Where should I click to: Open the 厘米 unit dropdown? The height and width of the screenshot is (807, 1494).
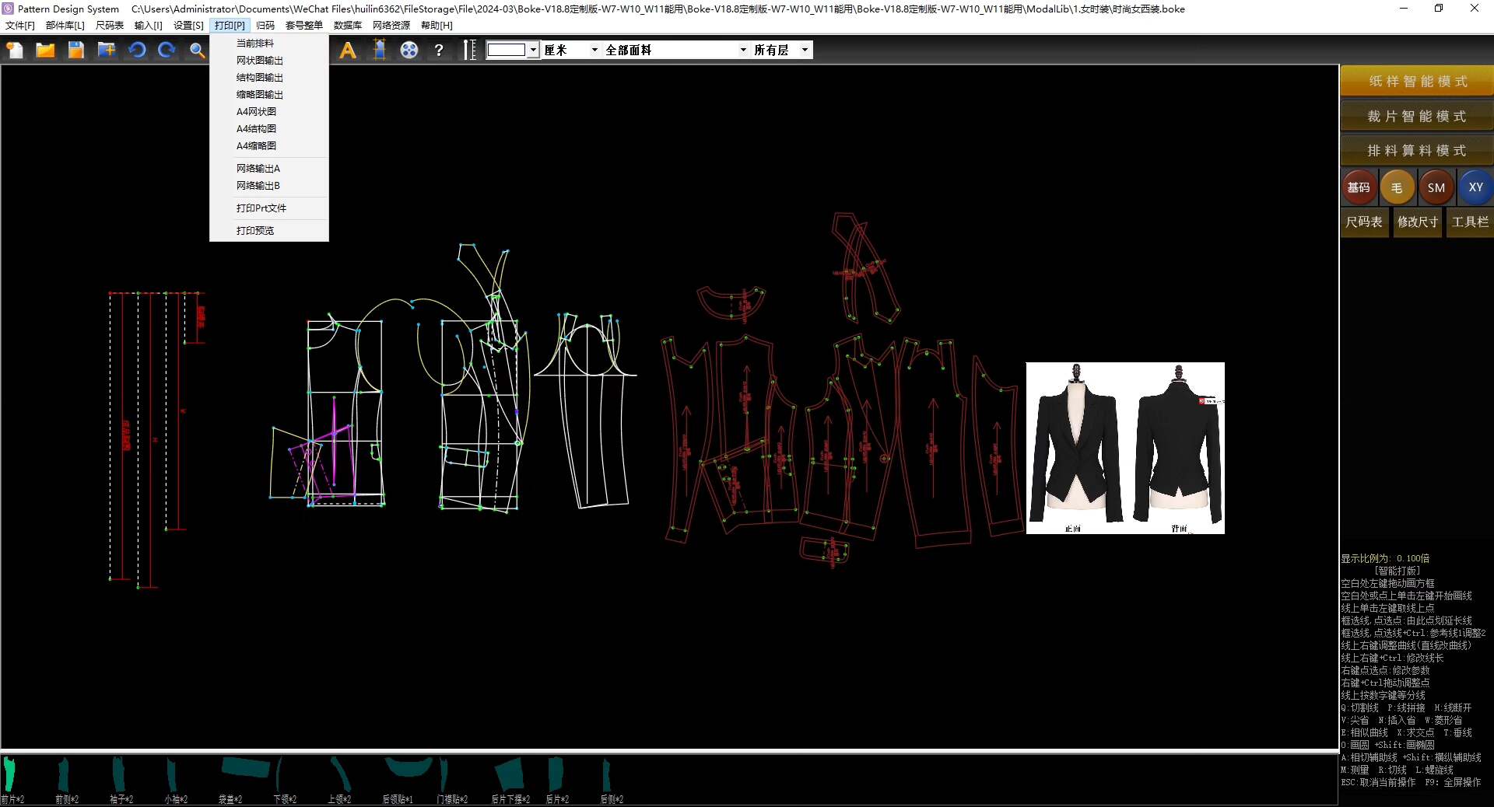[594, 50]
